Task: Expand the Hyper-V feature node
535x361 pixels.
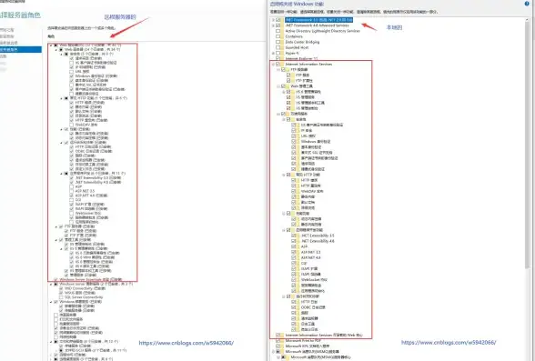Action: point(273,53)
